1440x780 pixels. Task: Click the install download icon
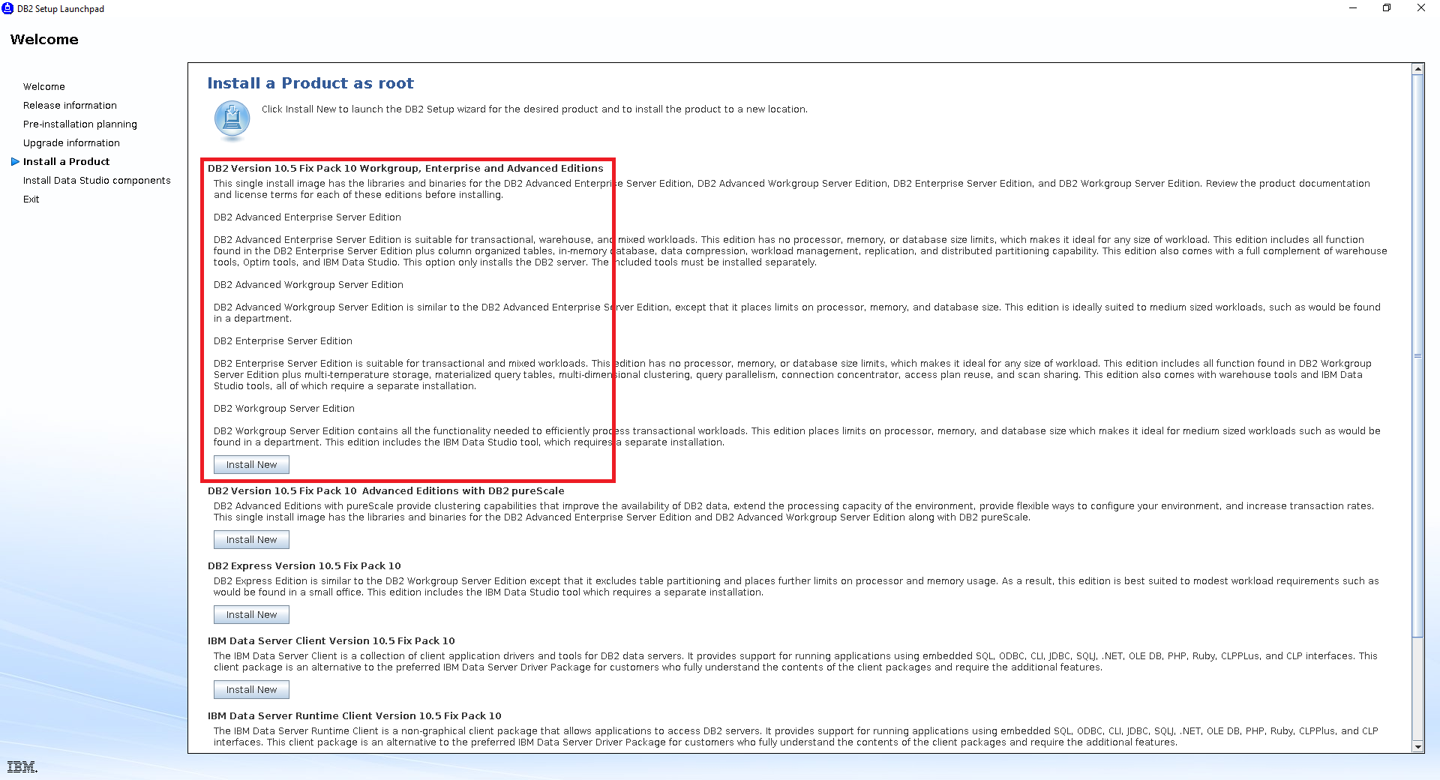pos(232,119)
